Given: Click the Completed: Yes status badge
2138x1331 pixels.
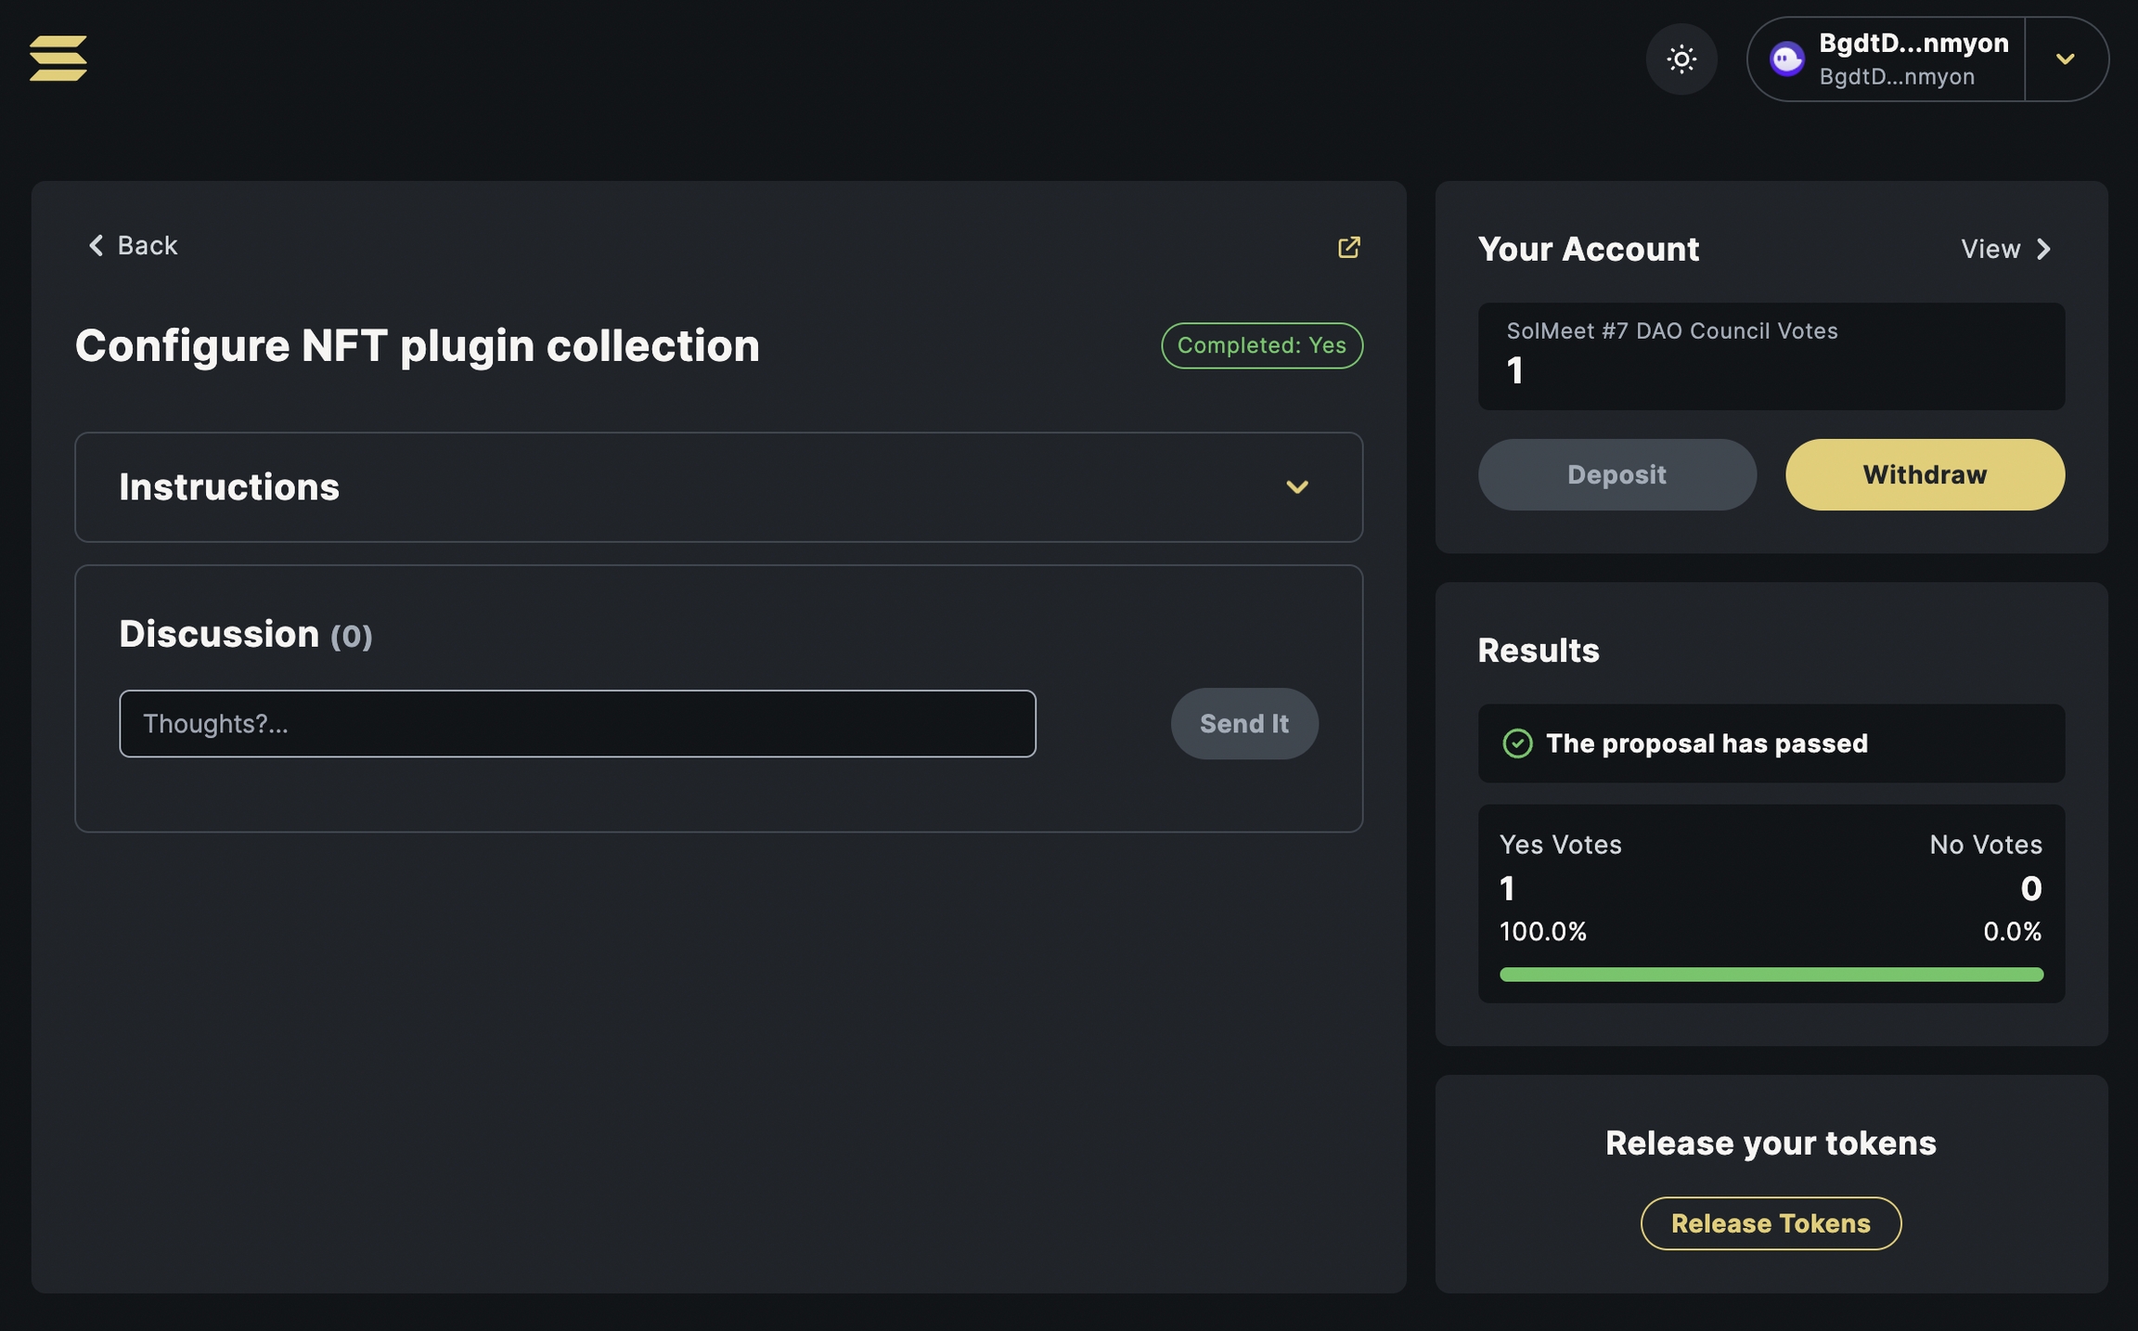Looking at the screenshot, I should tap(1261, 345).
